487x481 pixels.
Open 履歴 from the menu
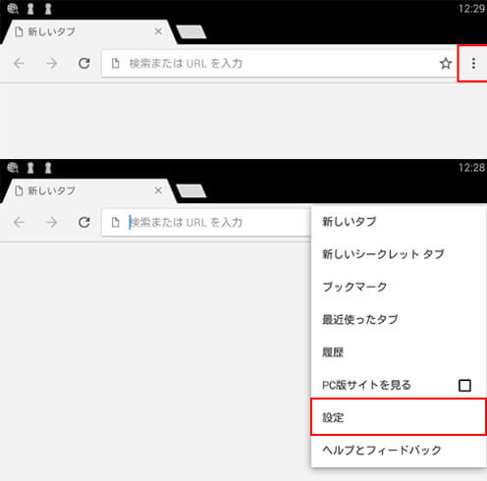tap(399, 352)
